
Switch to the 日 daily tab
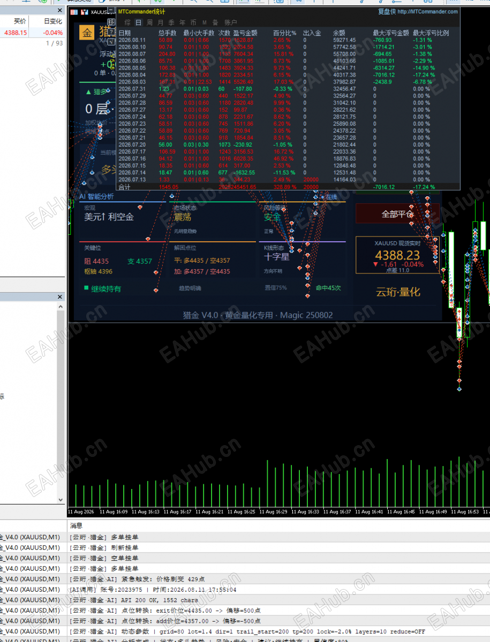click(139, 22)
